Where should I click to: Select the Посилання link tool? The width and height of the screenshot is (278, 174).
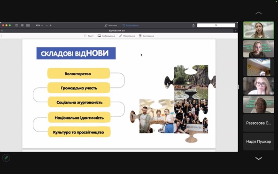coord(127,36)
